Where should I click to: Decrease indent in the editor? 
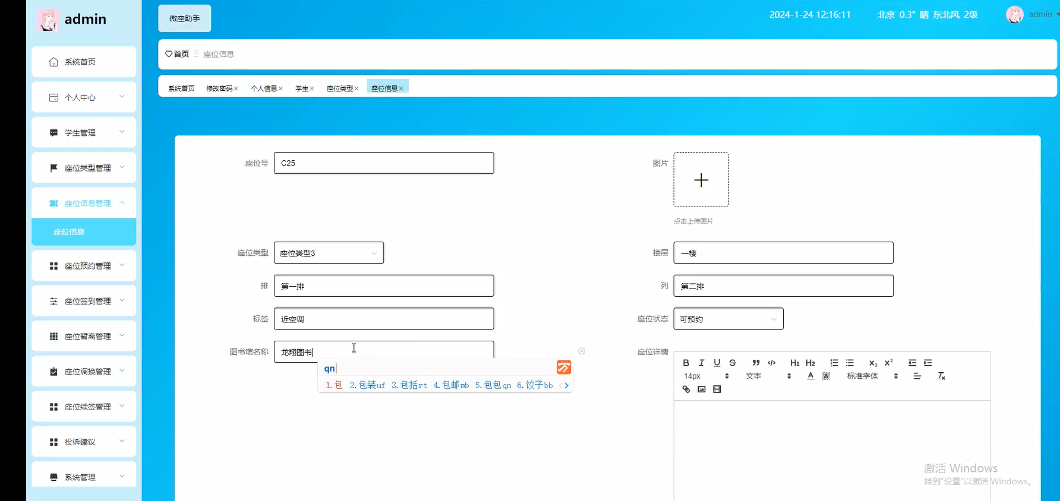[913, 363]
